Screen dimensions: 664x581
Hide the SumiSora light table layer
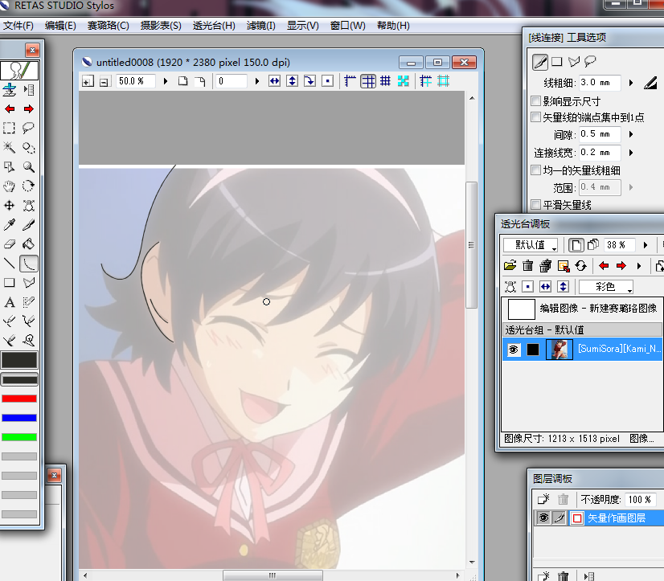[514, 350]
